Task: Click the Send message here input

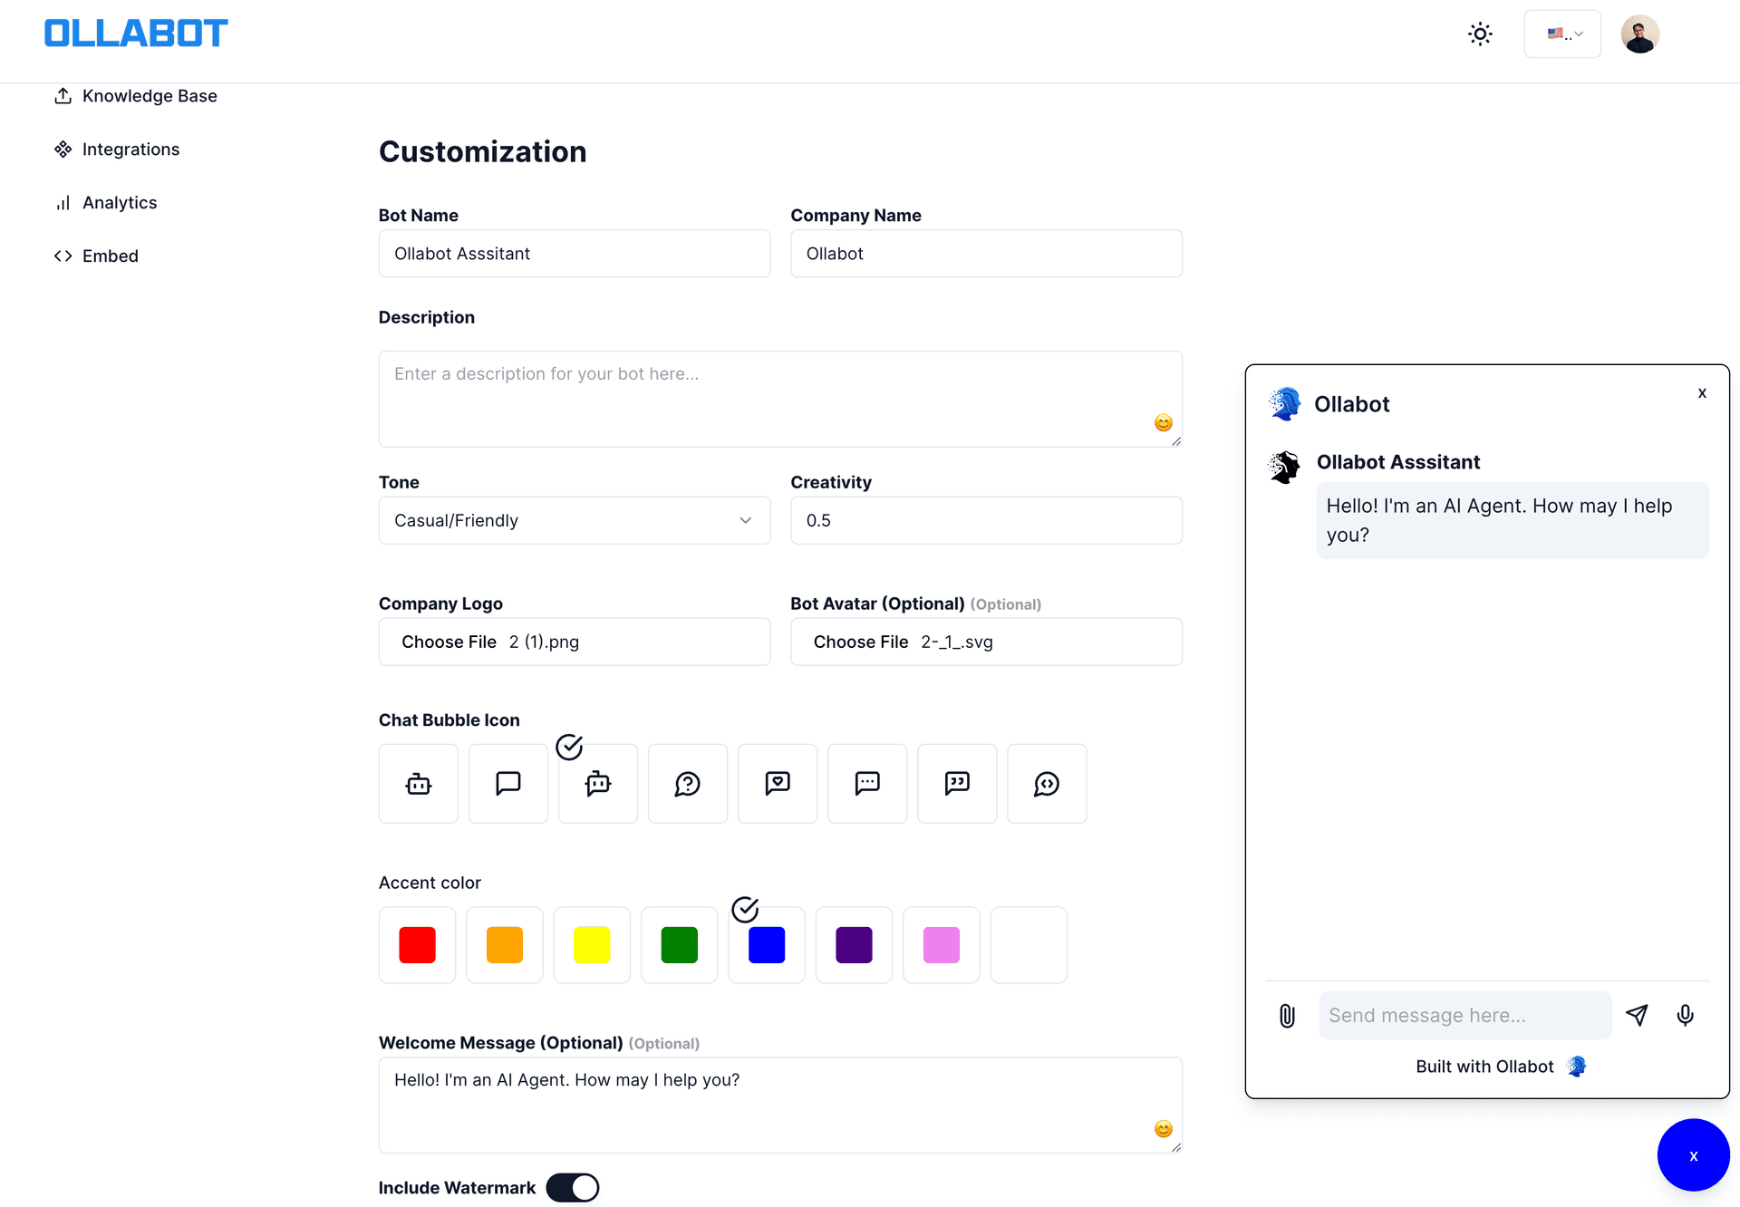Action: 1464,1015
